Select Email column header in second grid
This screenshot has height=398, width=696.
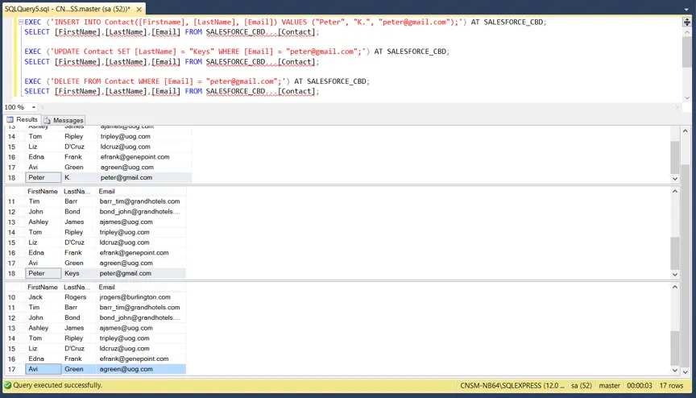pos(140,191)
